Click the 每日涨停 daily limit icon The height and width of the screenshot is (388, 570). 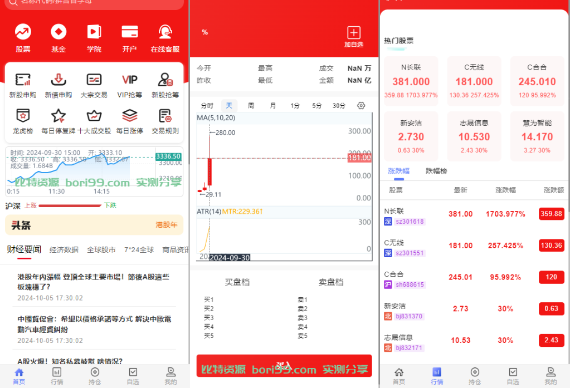pyautogui.click(x=129, y=120)
